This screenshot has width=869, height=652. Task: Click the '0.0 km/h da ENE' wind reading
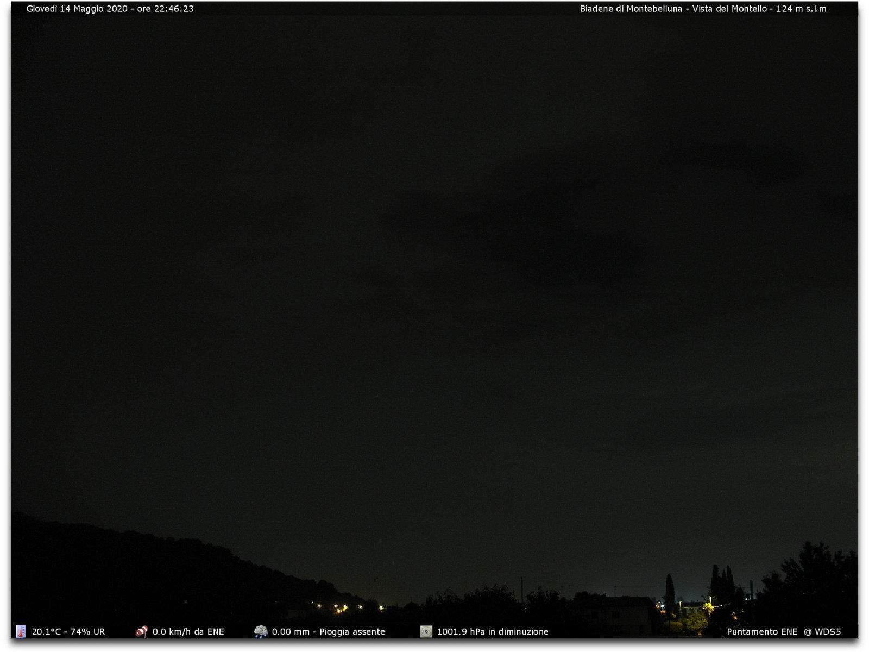188,632
